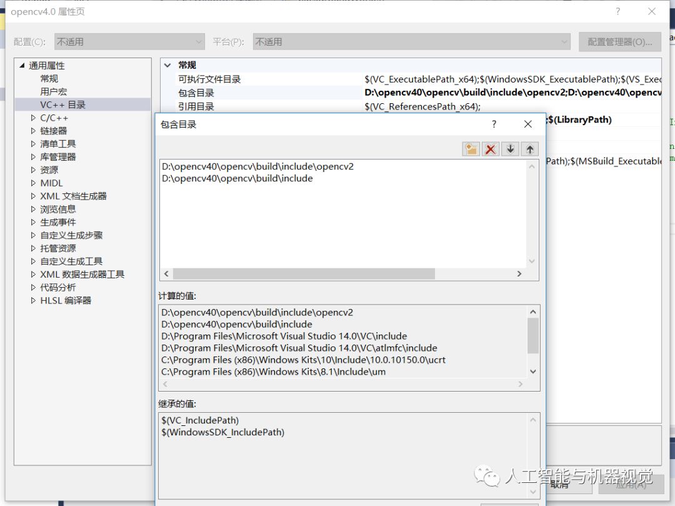The image size is (675, 506).
Task: Select D:\opencv40\opencv\build\include entry in edit list
Action: (x=237, y=178)
